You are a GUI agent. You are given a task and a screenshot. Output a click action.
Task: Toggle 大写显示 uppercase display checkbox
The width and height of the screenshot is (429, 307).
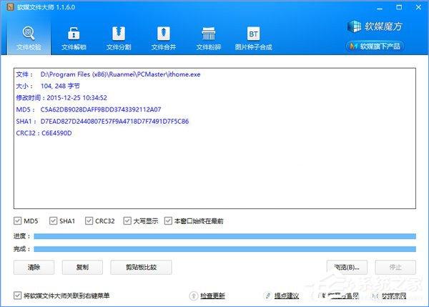coord(127,220)
